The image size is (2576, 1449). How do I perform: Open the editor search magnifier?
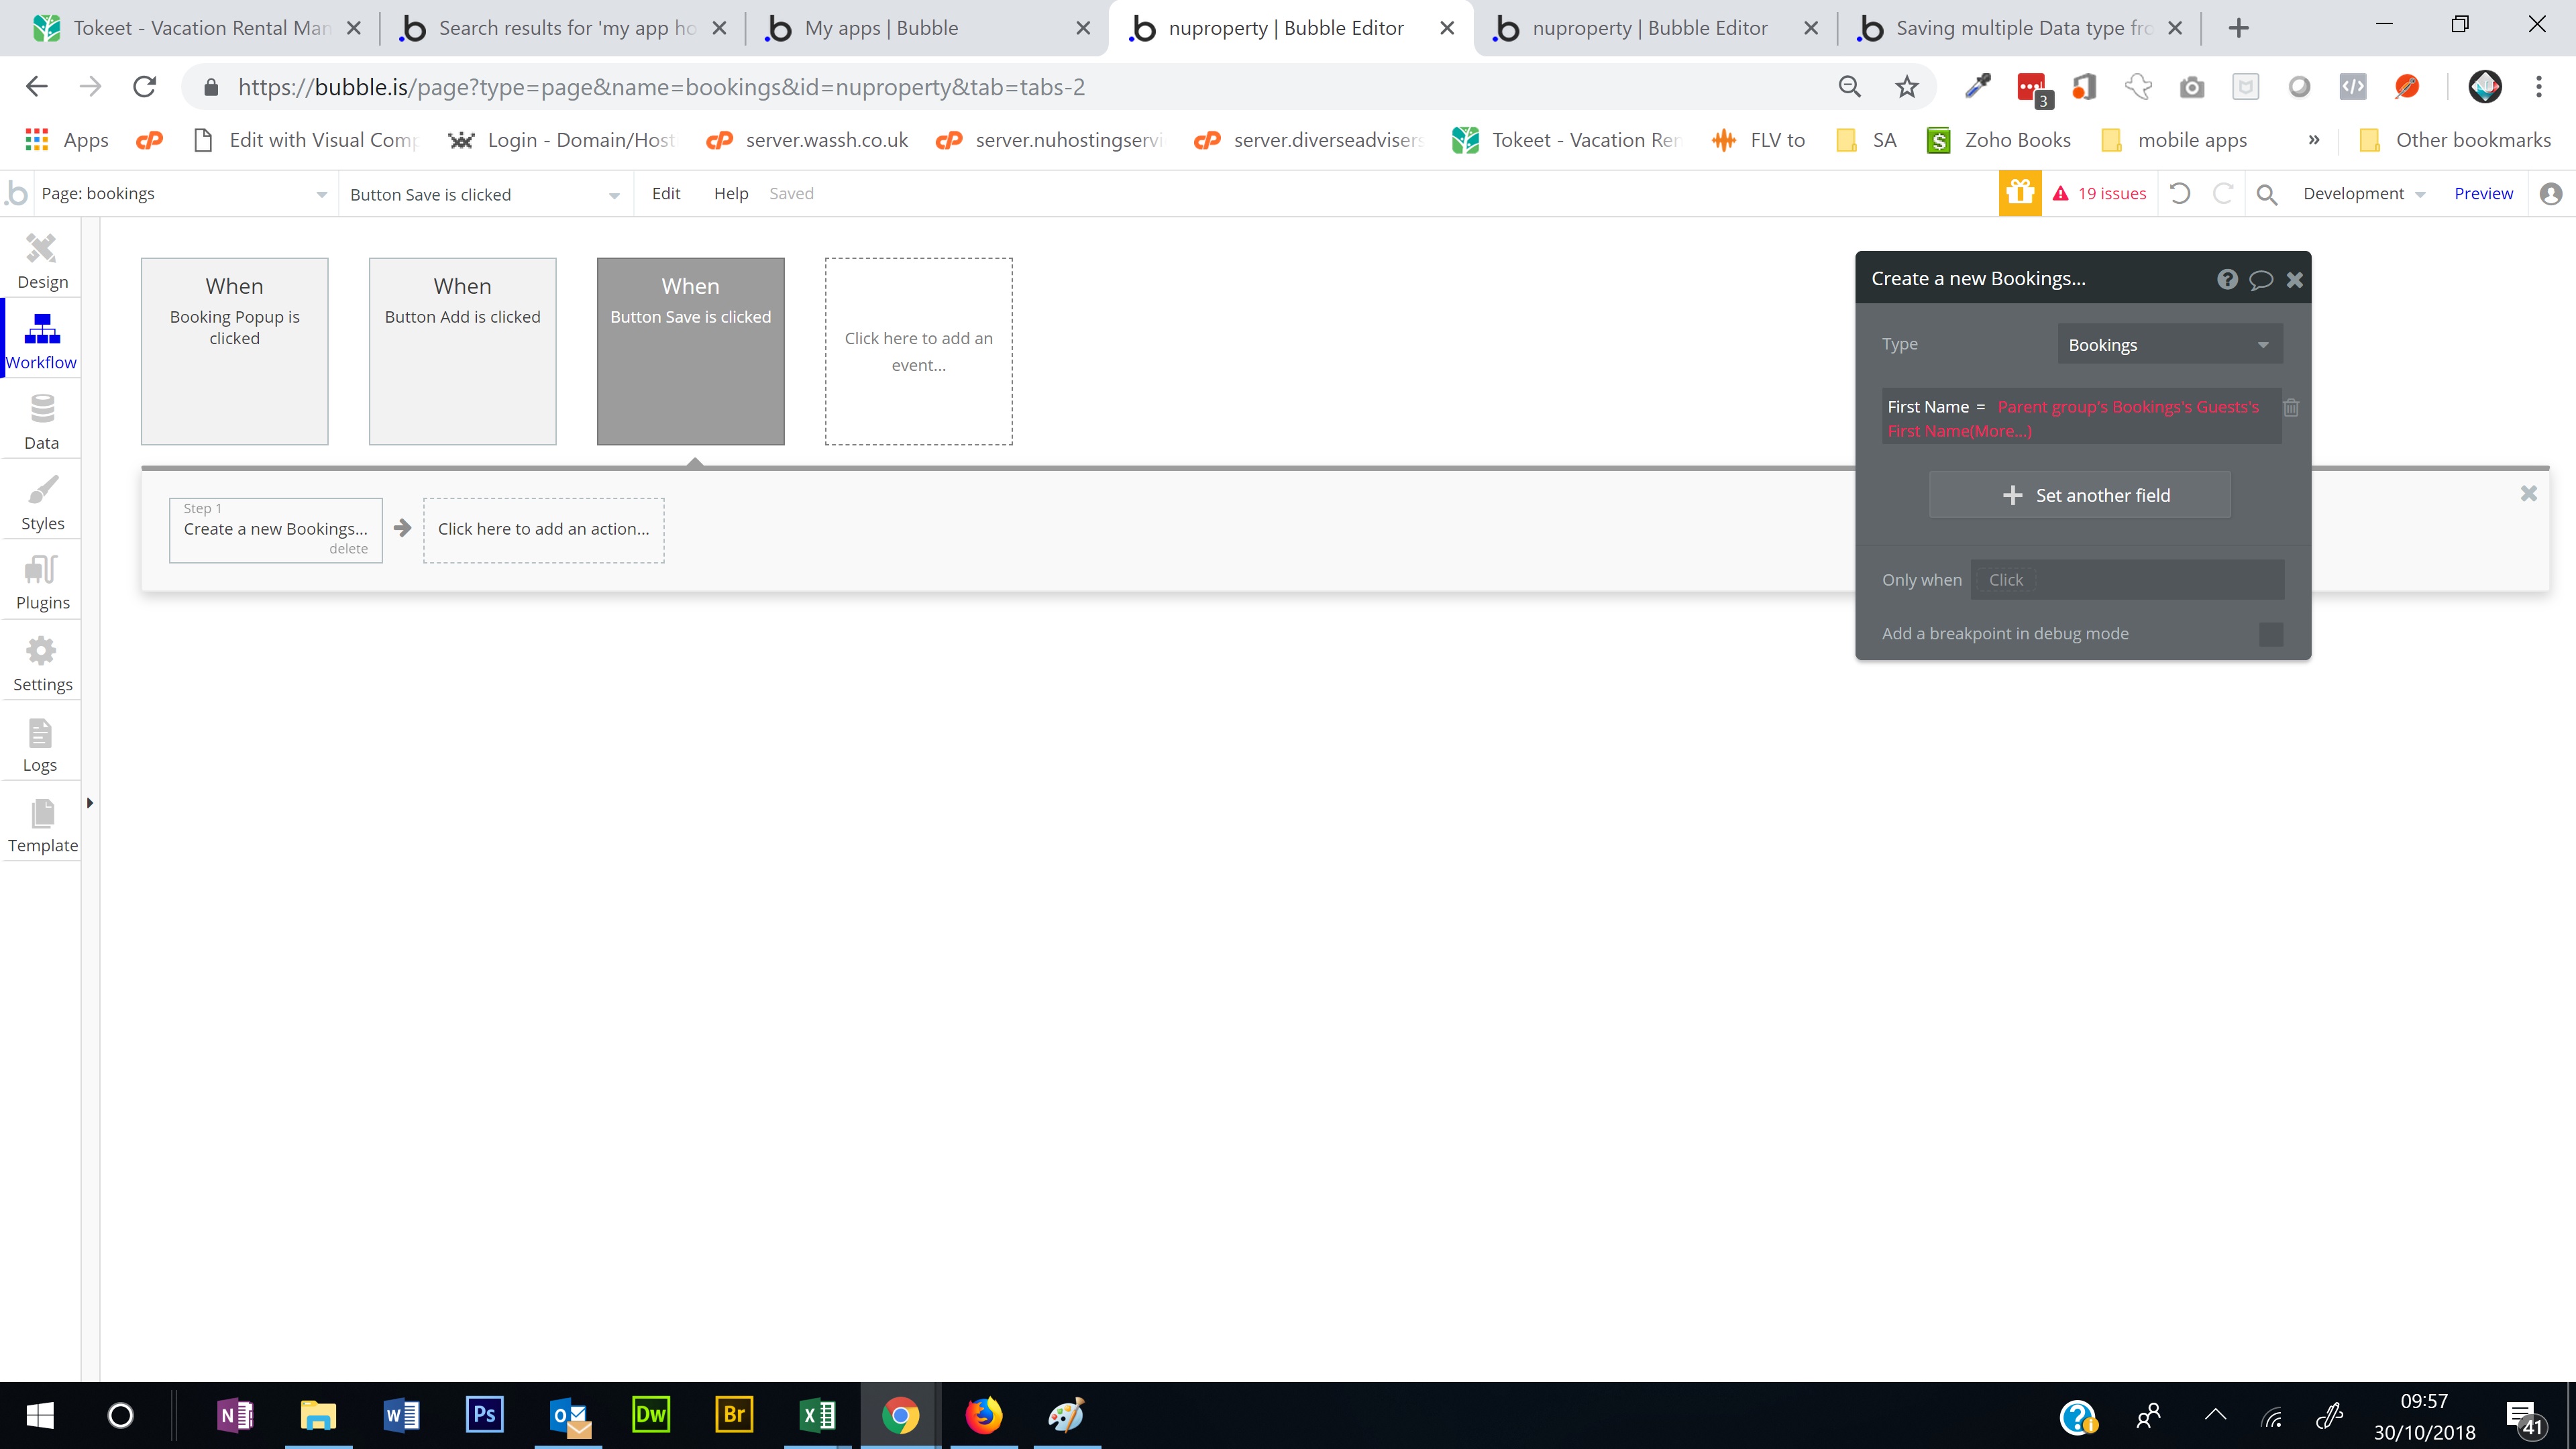2267,194
